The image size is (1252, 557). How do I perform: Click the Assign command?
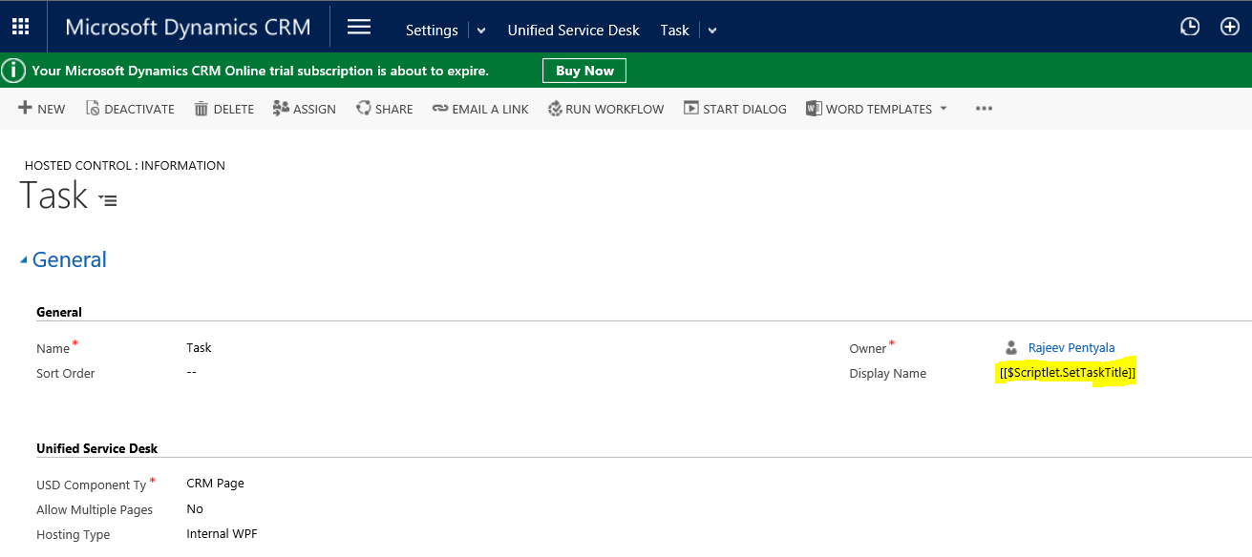pyautogui.click(x=305, y=109)
